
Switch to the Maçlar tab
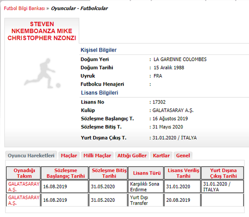point(69,155)
